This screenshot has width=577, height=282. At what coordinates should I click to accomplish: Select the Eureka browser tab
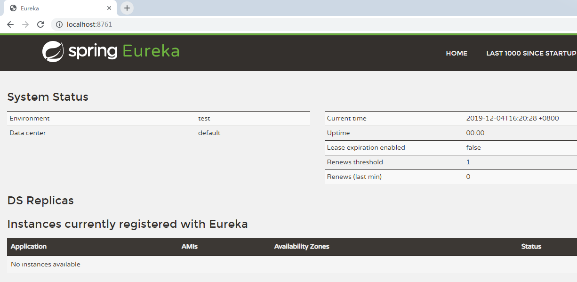point(60,8)
